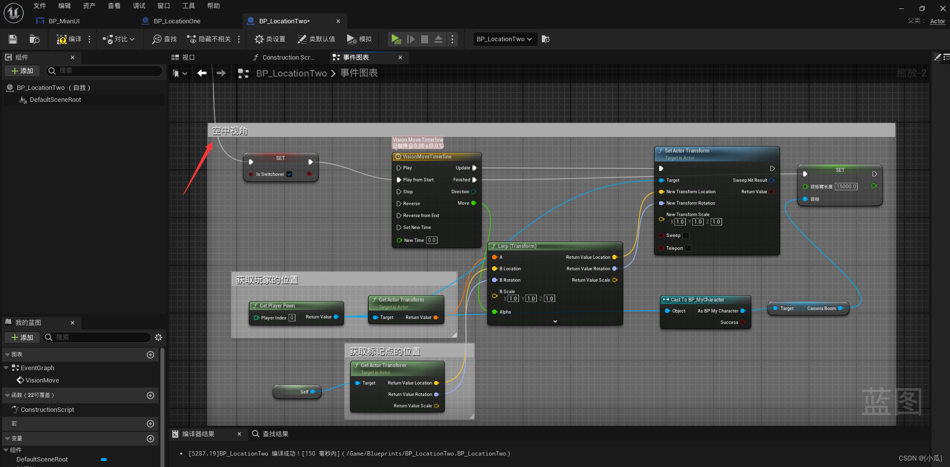Viewport: 950px width, 467px height.
Task: Switch to the 视口 viewport tab
Action: 183,58
